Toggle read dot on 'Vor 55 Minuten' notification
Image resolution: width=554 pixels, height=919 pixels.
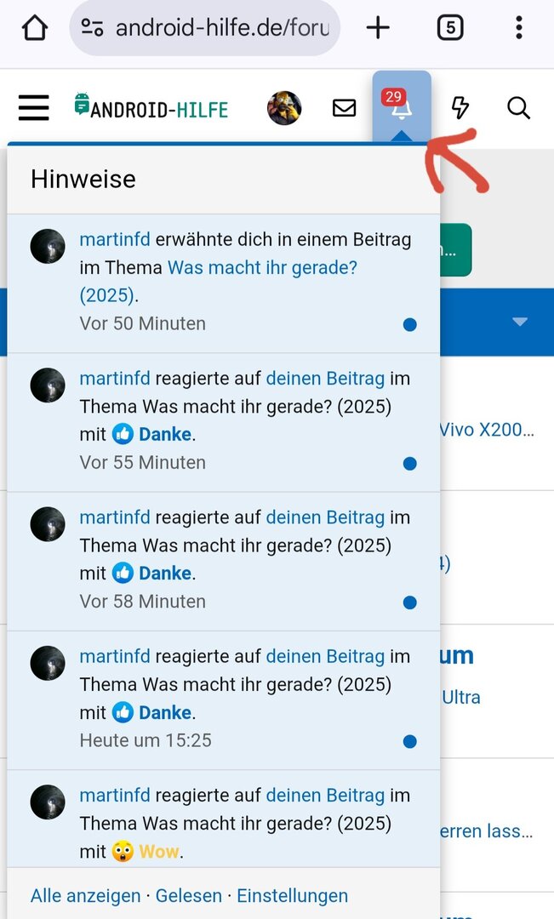pos(410,464)
